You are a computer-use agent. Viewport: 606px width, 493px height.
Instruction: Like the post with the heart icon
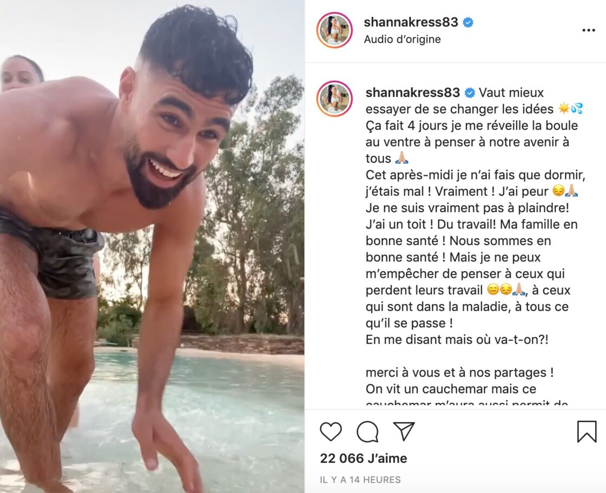(x=331, y=431)
